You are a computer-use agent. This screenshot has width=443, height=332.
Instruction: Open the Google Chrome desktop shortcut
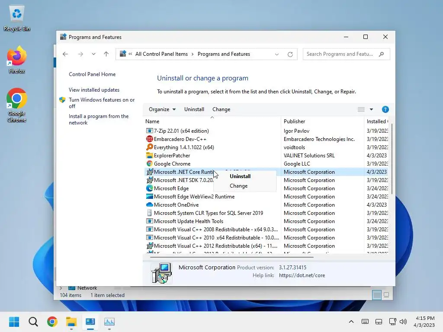(17, 105)
